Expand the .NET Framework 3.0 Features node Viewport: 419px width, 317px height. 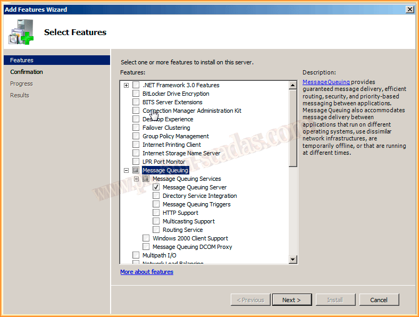point(126,85)
